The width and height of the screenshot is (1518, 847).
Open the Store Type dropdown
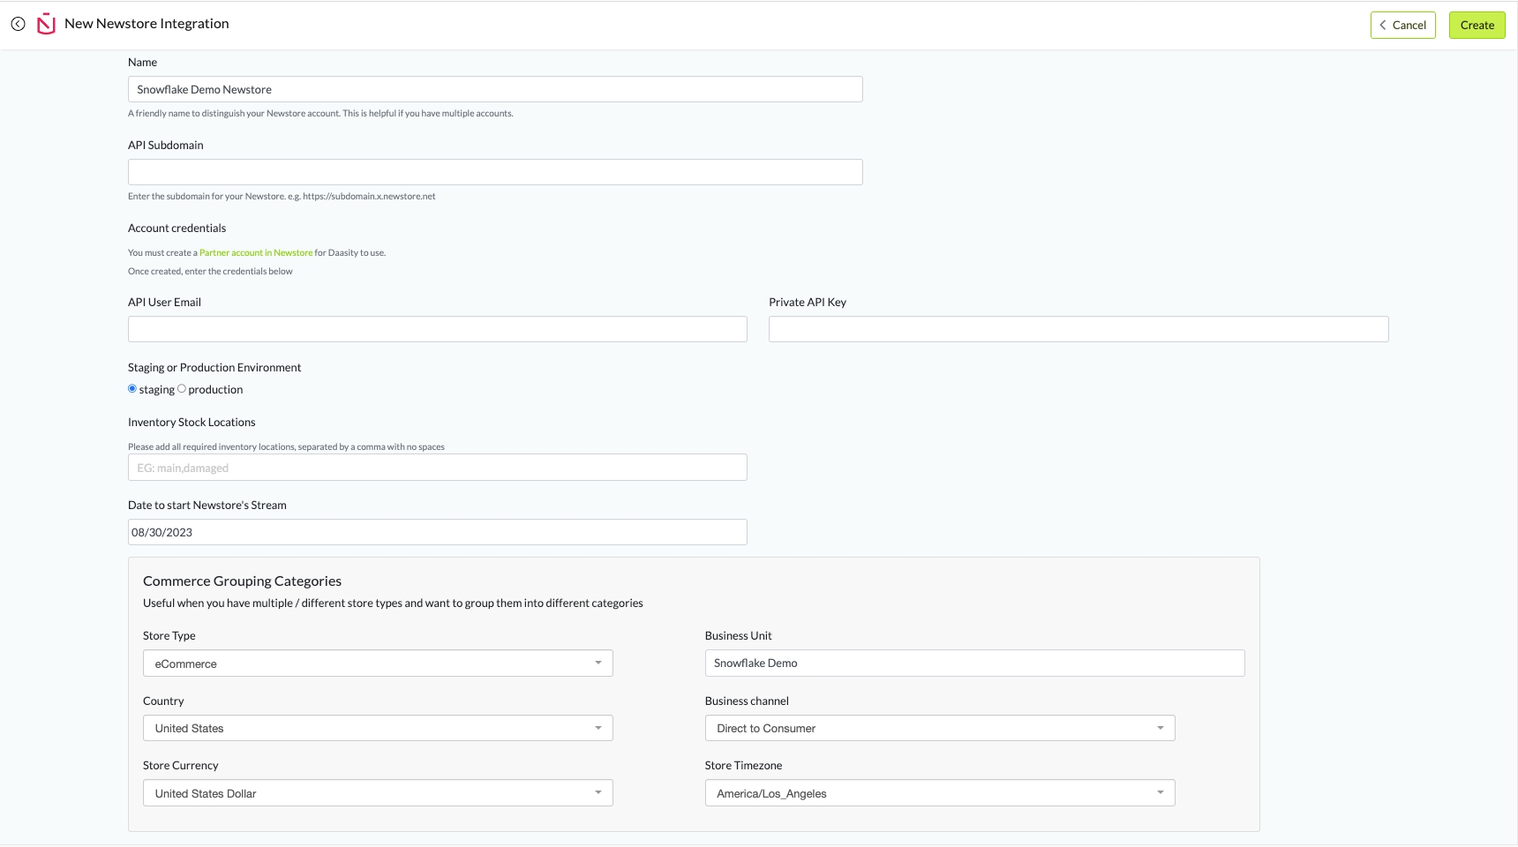pyautogui.click(x=378, y=663)
